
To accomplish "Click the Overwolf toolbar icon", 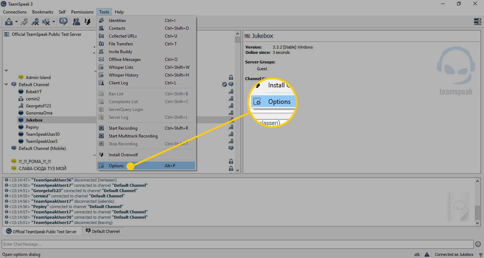I will 87,22.
